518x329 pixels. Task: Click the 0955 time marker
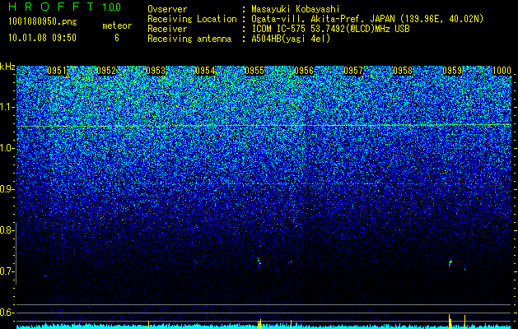click(254, 71)
